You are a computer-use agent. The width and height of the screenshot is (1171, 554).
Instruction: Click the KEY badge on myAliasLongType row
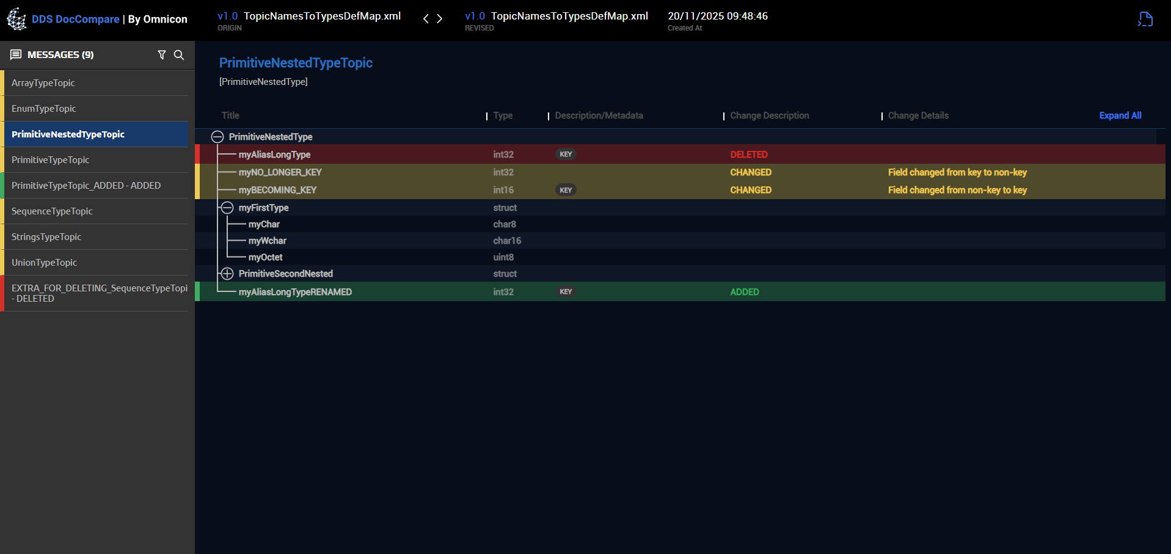(x=565, y=154)
